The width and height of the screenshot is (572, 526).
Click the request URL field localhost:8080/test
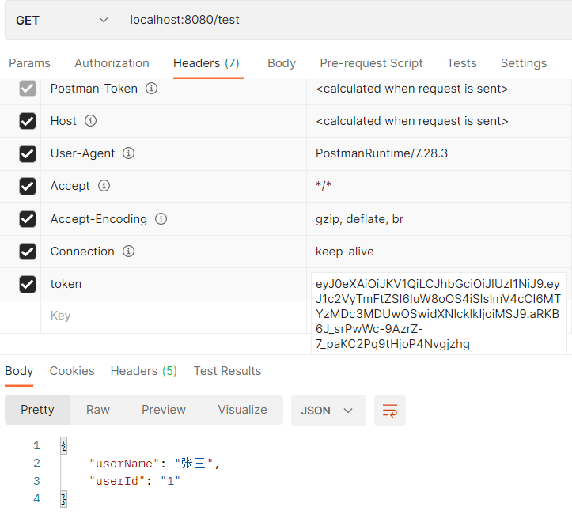click(345, 20)
